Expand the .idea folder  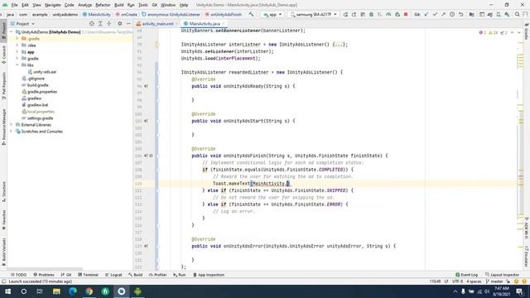coord(17,46)
